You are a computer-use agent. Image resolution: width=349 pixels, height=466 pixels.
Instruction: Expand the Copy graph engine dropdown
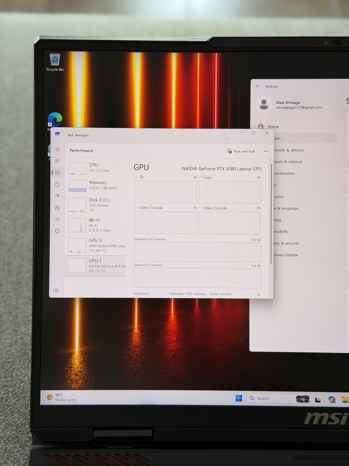[x=205, y=177]
